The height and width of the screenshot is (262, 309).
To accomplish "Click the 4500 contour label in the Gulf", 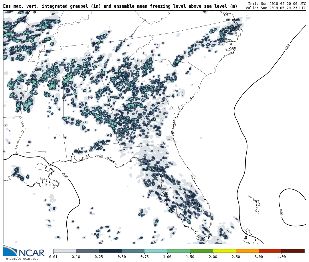I will pyautogui.click(x=65, y=175).
